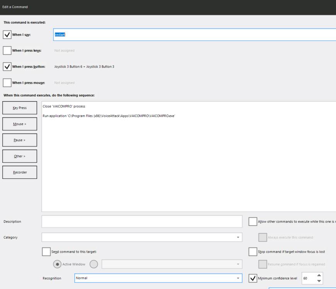Click the confidence level value field showing 60
Viewport: 336px width, 289px height.
[309, 278]
